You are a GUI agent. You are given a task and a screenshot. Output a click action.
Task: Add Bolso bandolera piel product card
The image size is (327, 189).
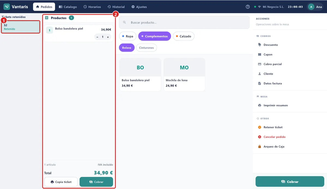[x=140, y=75]
